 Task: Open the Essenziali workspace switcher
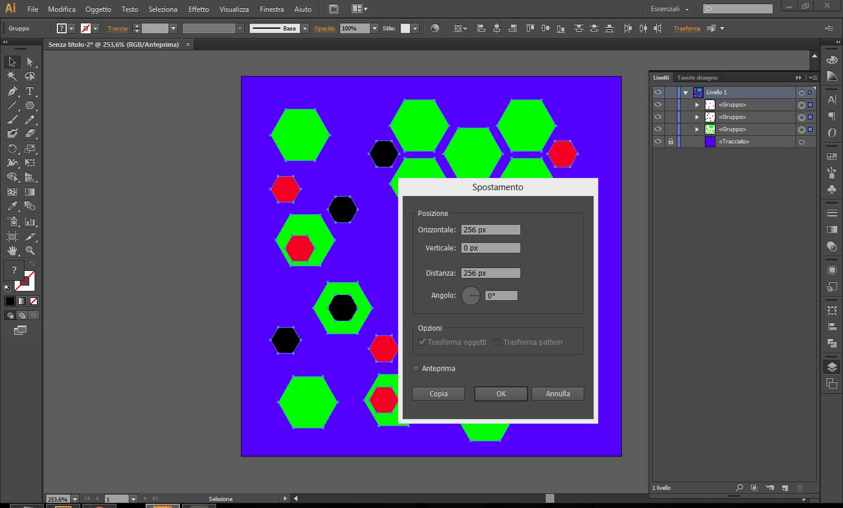pyautogui.click(x=670, y=9)
